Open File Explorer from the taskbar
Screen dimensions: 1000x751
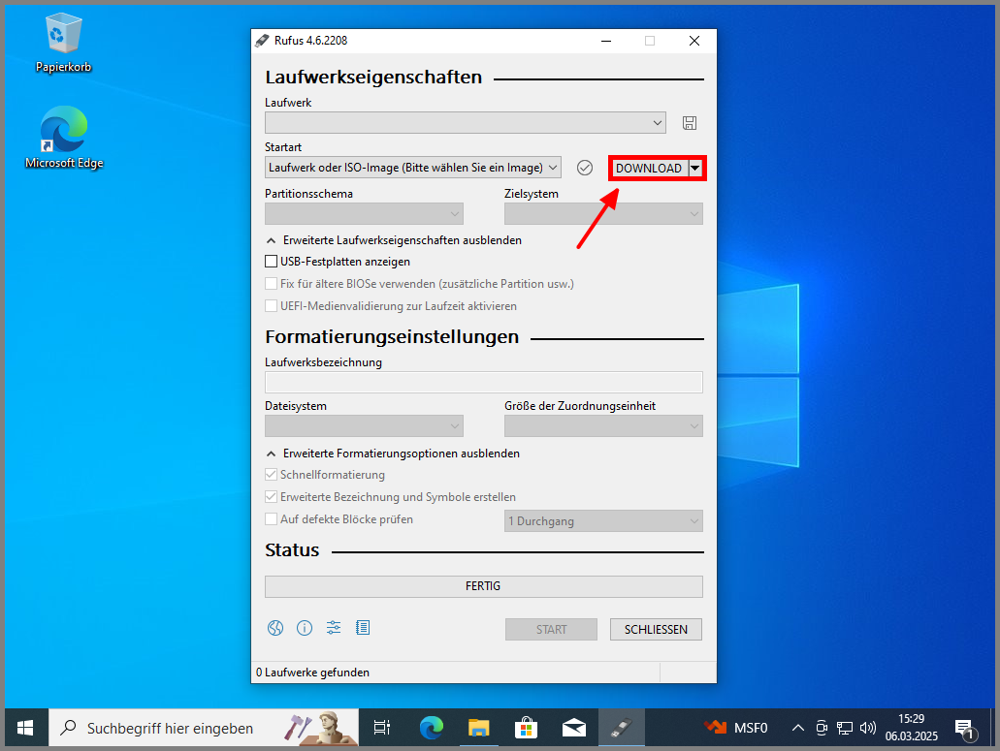(479, 728)
